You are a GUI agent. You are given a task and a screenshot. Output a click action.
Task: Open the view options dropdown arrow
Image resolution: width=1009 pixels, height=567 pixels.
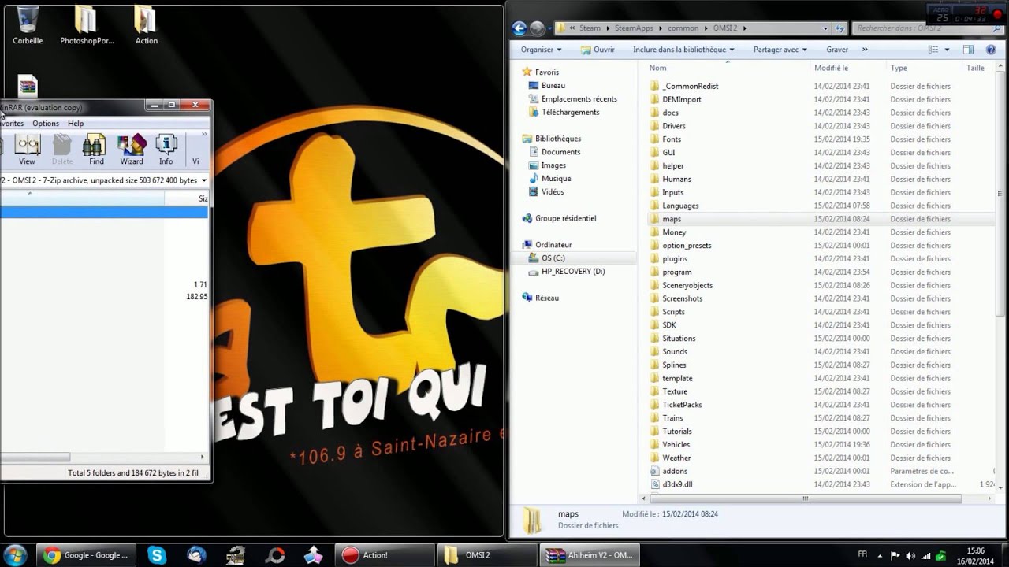pos(947,50)
